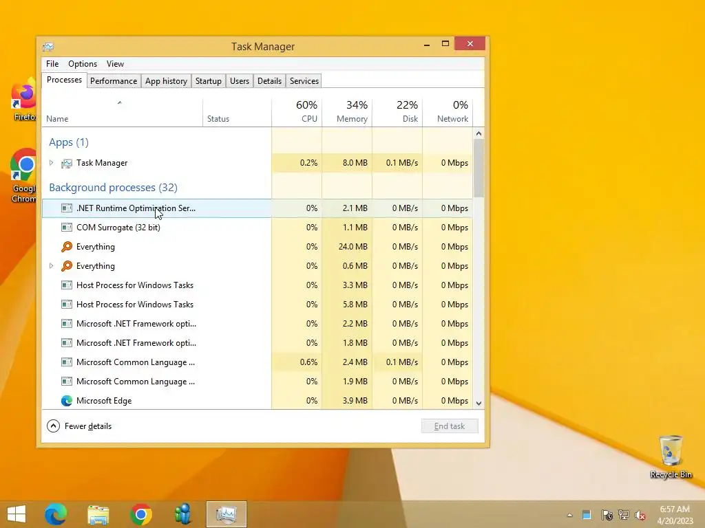The image size is (705, 528).
Task: Open the Options menu
Action: pyautogui.click(x=83, y=64)
